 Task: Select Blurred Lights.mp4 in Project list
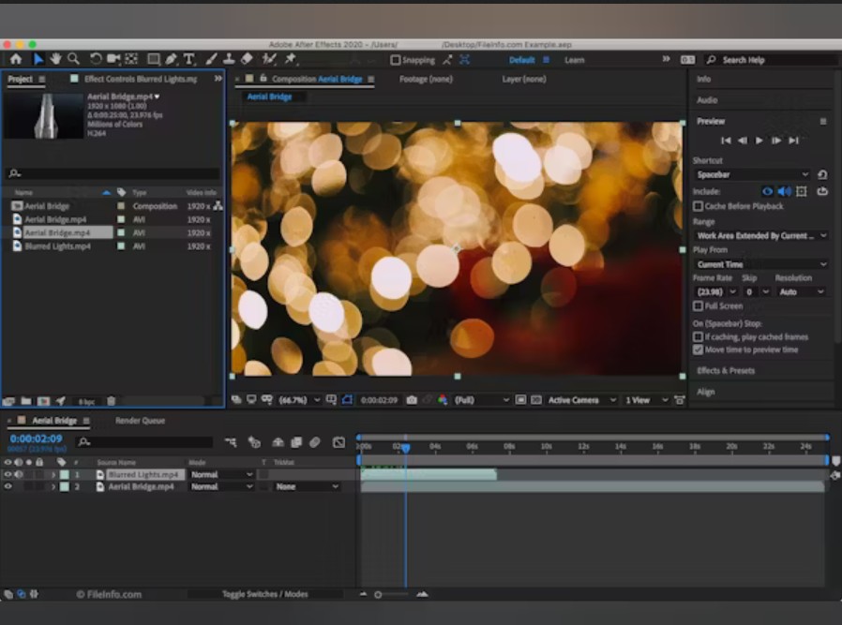pyautogui.click(x=57, y=246)
